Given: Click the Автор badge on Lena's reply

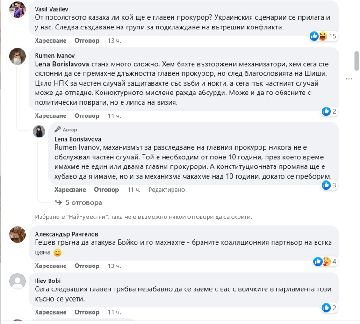Looking at the screenshot, I should point(66,130).
